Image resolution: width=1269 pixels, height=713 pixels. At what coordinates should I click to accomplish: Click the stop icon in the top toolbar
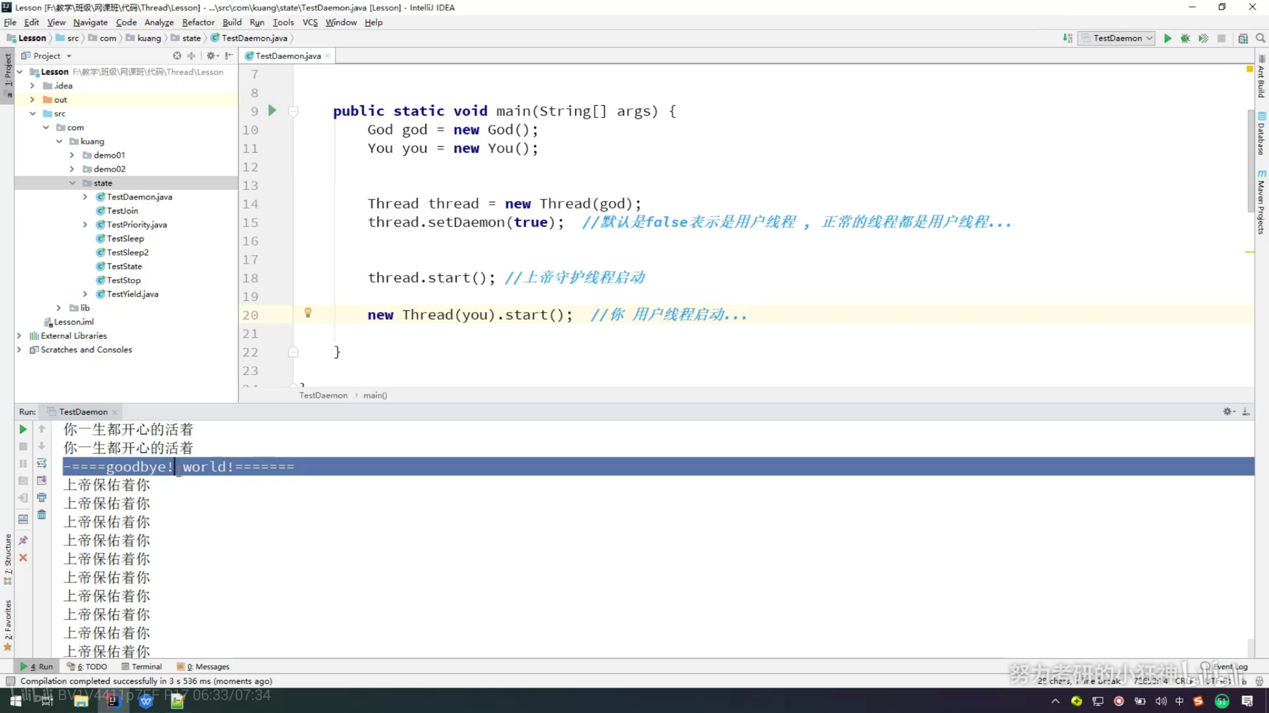point(1221,38)
